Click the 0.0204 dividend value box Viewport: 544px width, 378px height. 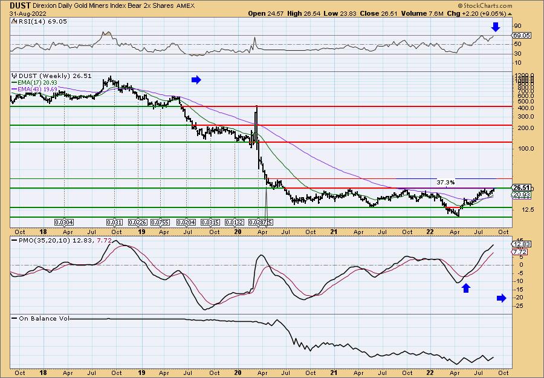click(x=187, y=222)
